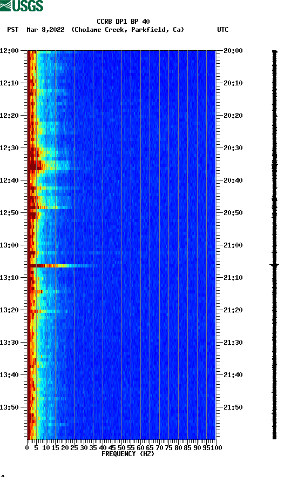Click the 25 Hz frequency tick label
This screenshot has width=298, height=482.
pos(74,448)
